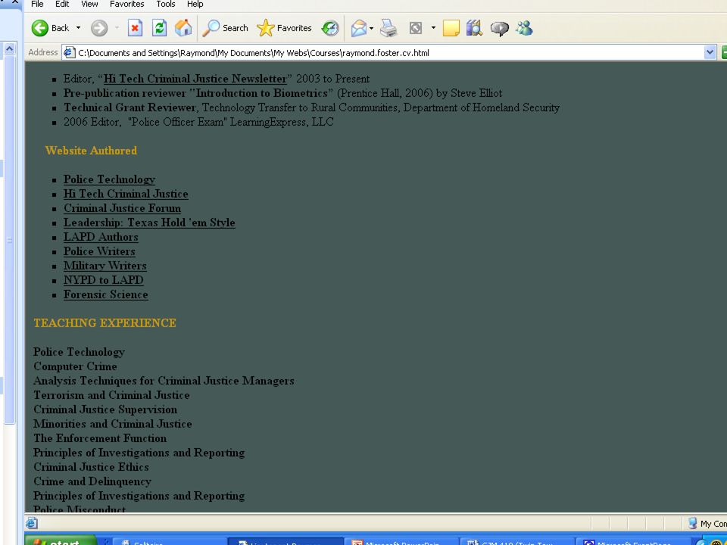
Task: Open the Police Technology website link
Action: 109,179
